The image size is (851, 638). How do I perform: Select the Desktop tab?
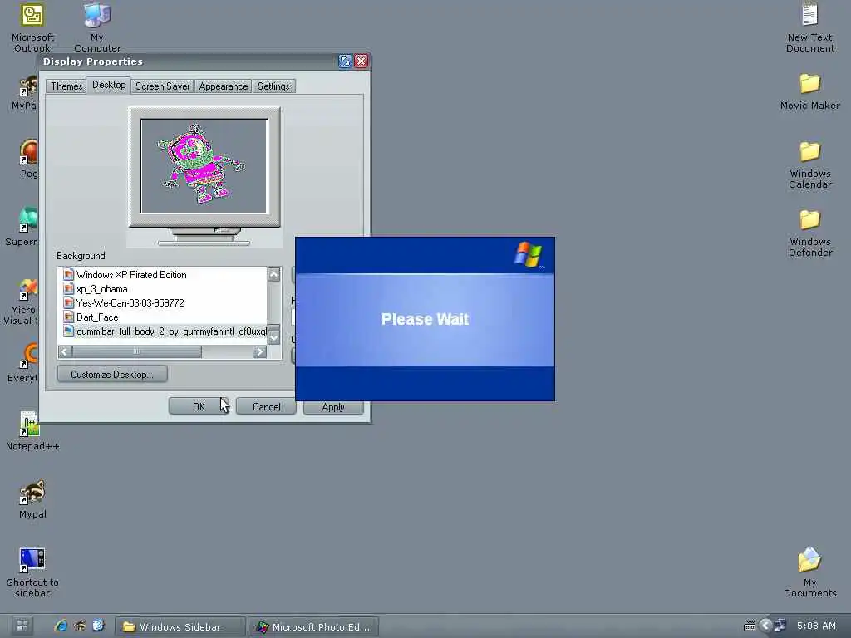pos(109,86)
